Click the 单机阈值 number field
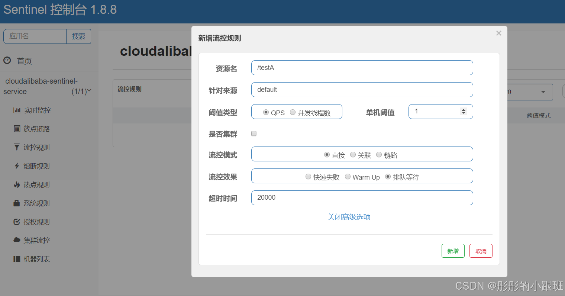Image resolution: width=565 pixels, height=296 pixels. (x=440, y=112)
